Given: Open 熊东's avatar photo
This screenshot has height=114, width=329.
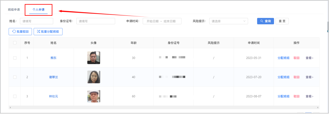Looking at the screenshot, I should click(x=93, y=58).
